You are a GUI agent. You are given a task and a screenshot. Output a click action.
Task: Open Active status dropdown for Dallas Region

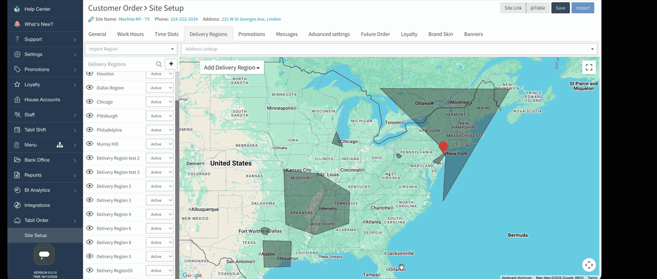coord(159,88)
